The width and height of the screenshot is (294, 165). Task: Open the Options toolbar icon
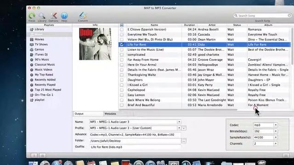coord(53,16)
